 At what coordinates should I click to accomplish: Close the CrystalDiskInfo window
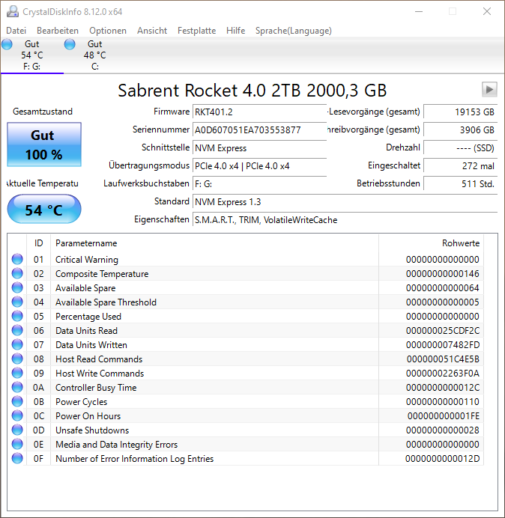point(487,11)
